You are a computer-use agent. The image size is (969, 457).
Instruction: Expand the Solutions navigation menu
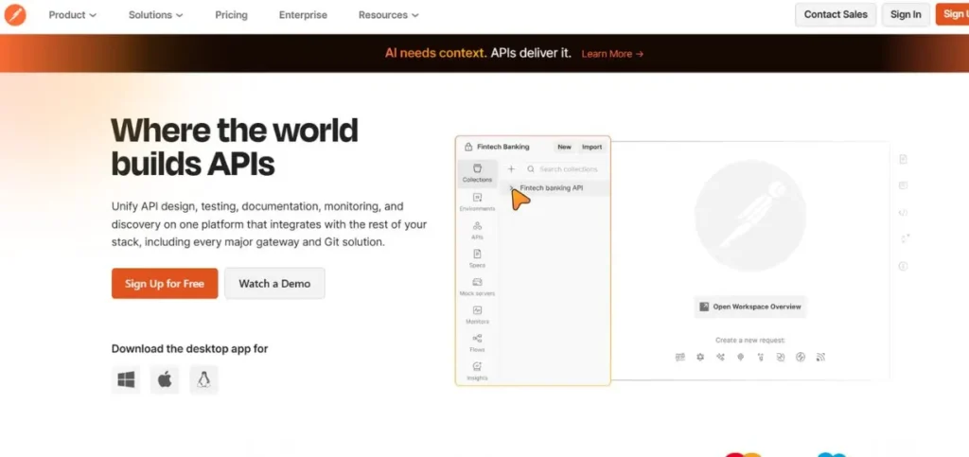tap(156, 15)
